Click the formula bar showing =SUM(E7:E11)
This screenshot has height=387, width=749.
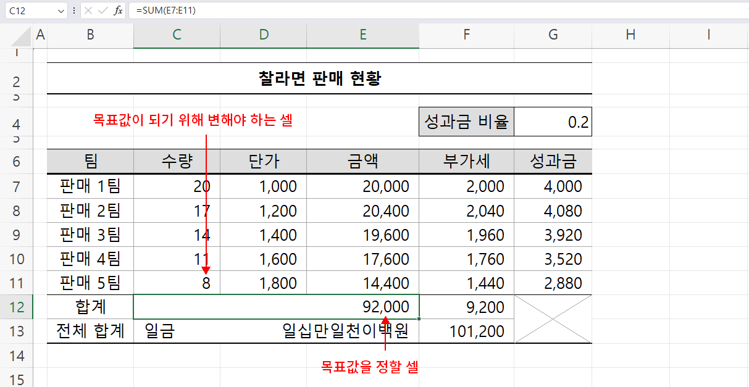pos(185,10)
